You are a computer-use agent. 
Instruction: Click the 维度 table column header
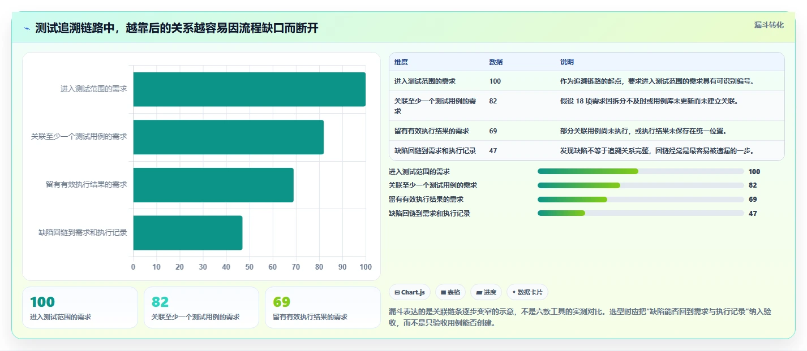401,62
